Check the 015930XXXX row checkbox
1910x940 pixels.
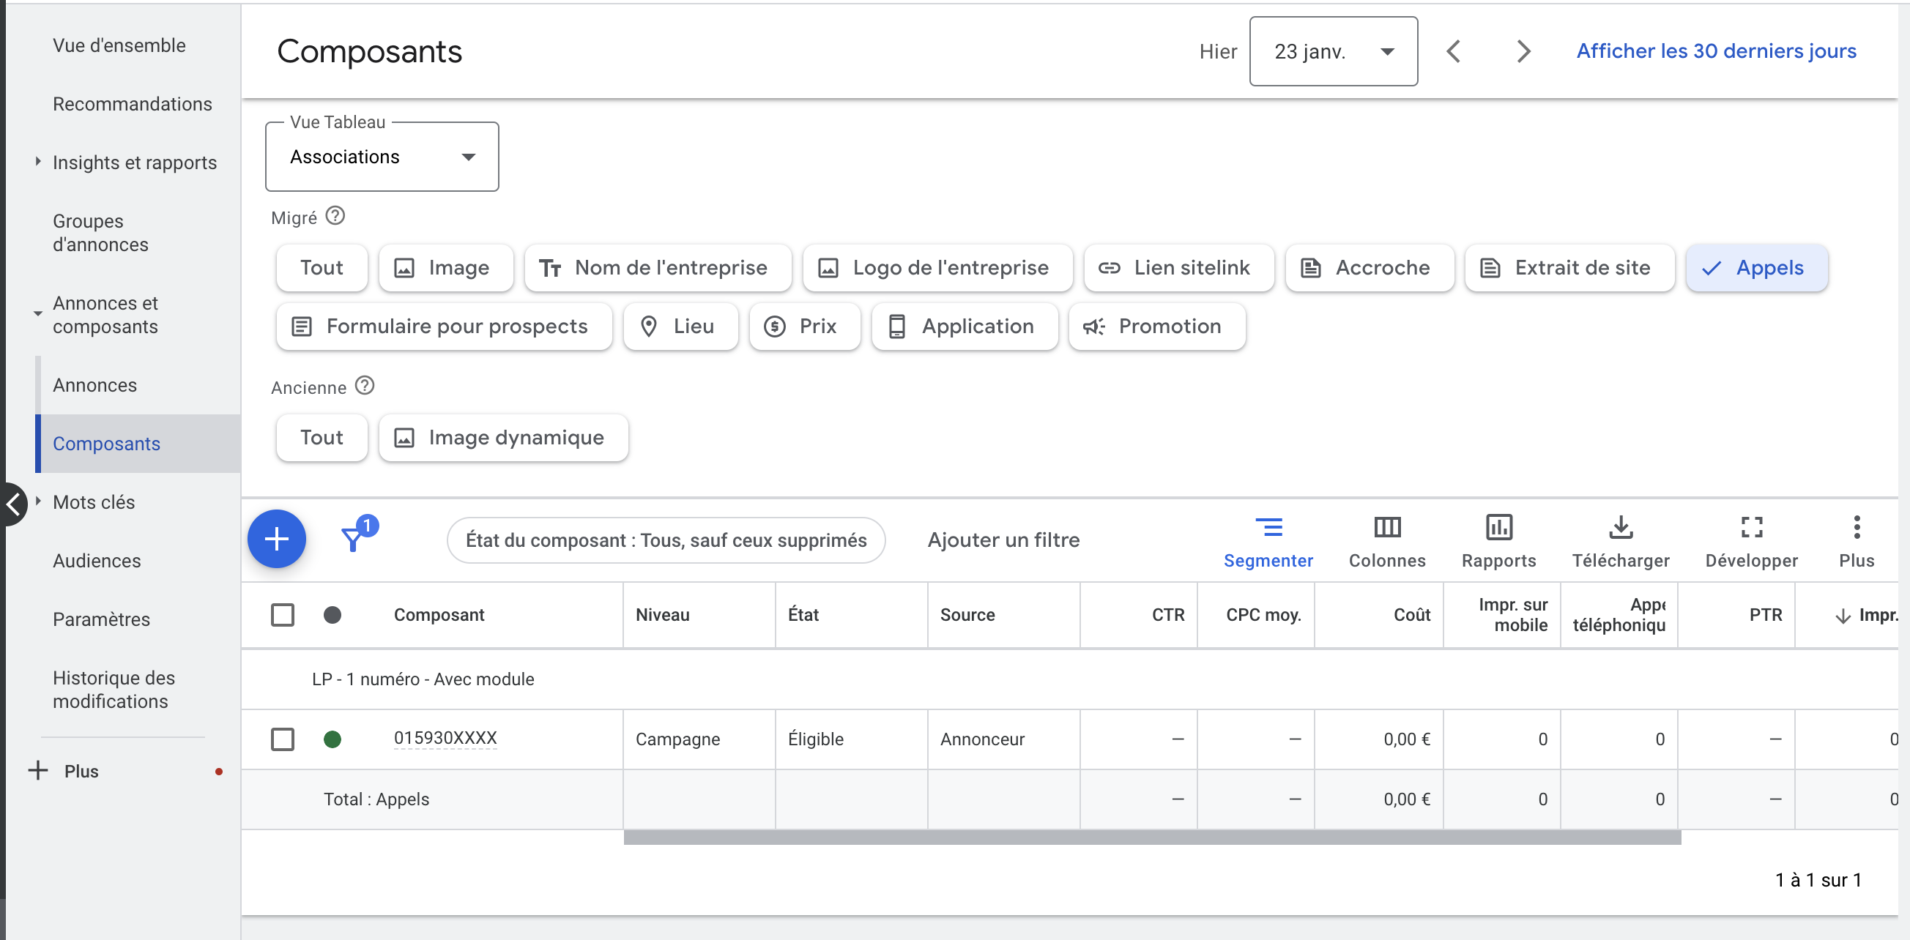click(x=283, y=739)
